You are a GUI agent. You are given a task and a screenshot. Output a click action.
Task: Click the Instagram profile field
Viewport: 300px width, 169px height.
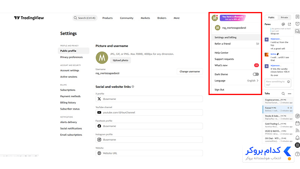click(x=149, y=140)
